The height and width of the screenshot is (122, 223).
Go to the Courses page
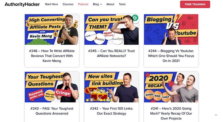68,4
